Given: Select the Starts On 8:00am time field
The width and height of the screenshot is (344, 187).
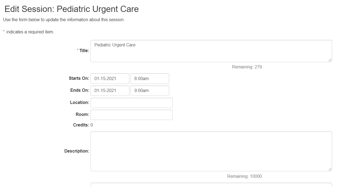Looking at the screenshot, I should click(x=150, y=79).
